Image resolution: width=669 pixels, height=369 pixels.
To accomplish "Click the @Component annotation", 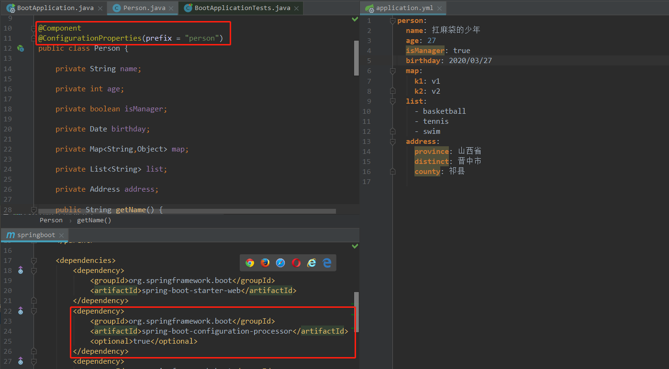I will pos(60,28).
